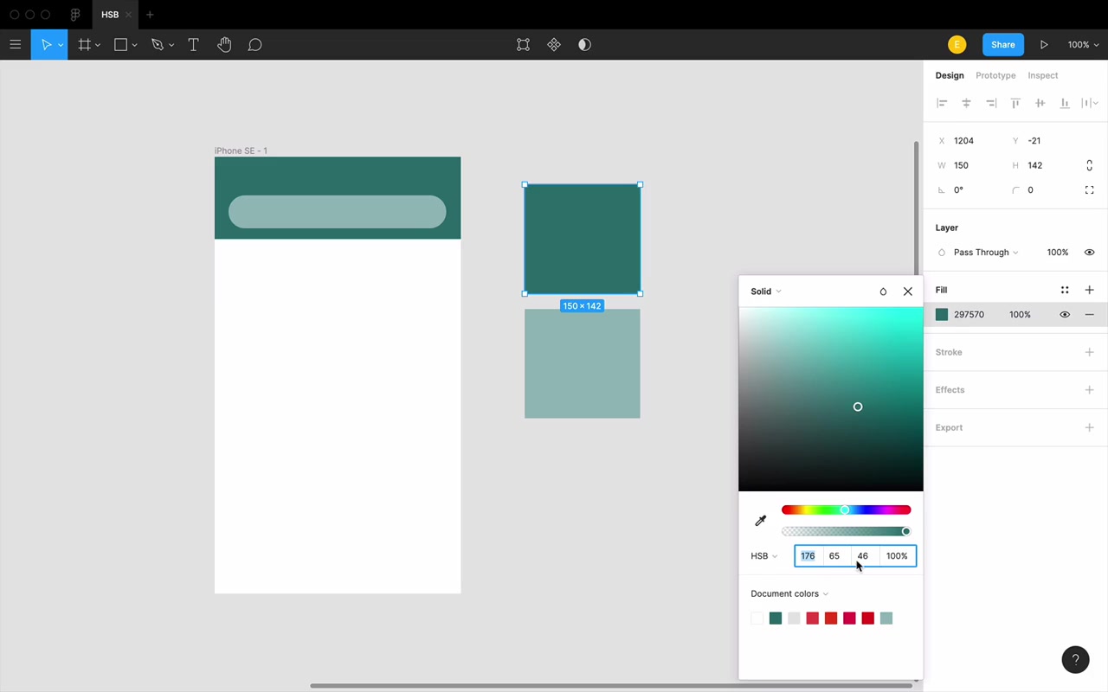The width and height of the screenshot is (1108, 692).
Task: Click Align vertical centers icon
Action: coord(1040,103)
